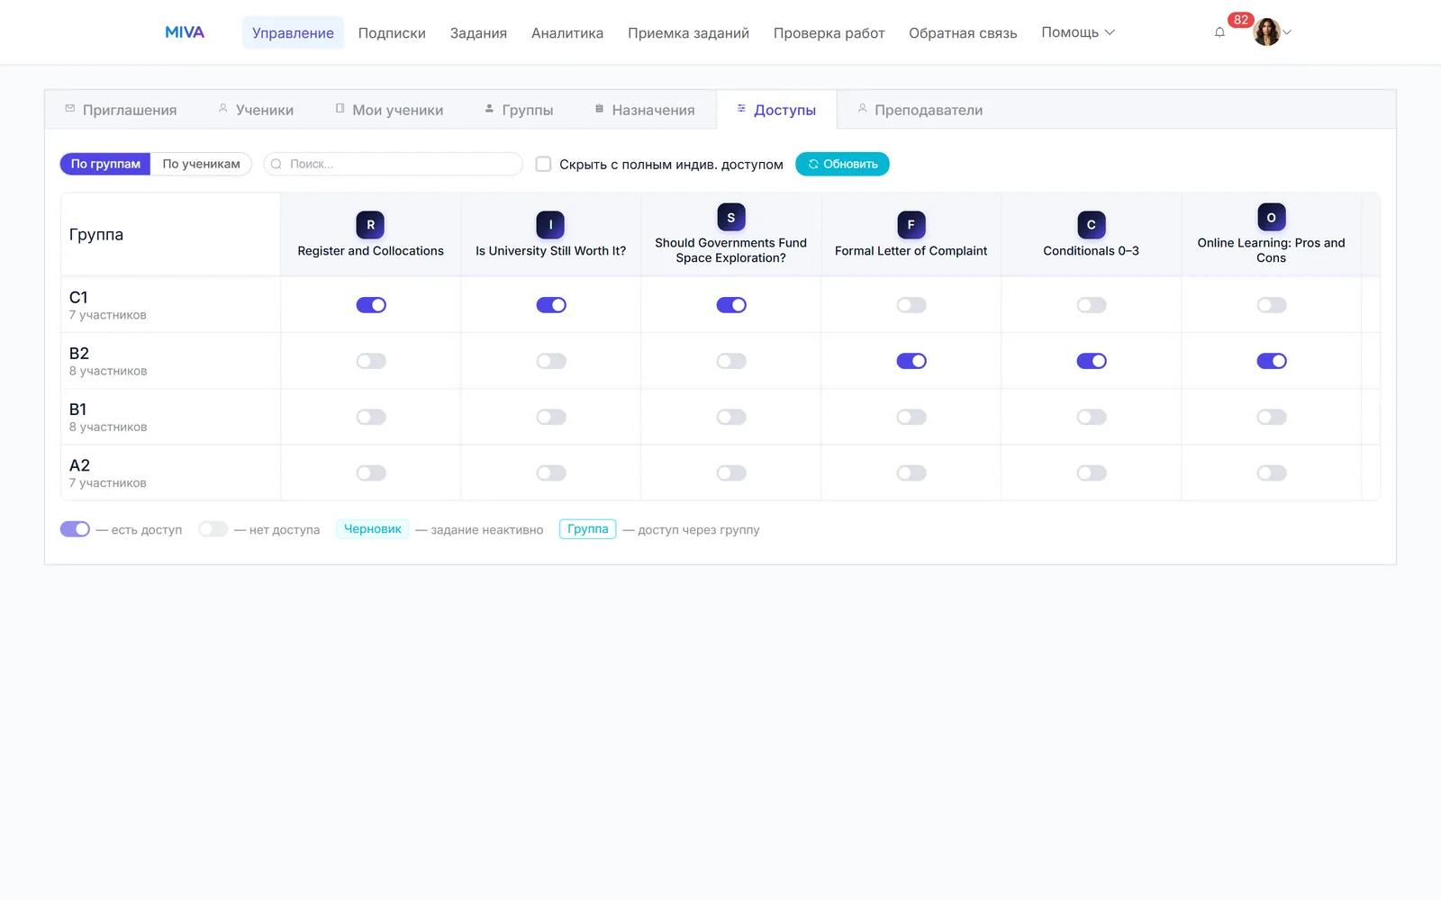Click the 'S' Space Exploration task icon
1441x900 pixels.
[x=730, y=217]
